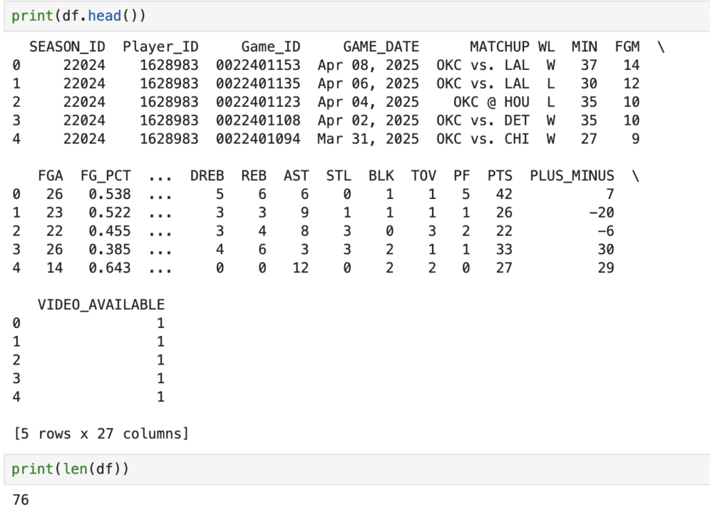Screen dimensions: 710x515
Task: Click the WL column header
Action: click(546, 46)
